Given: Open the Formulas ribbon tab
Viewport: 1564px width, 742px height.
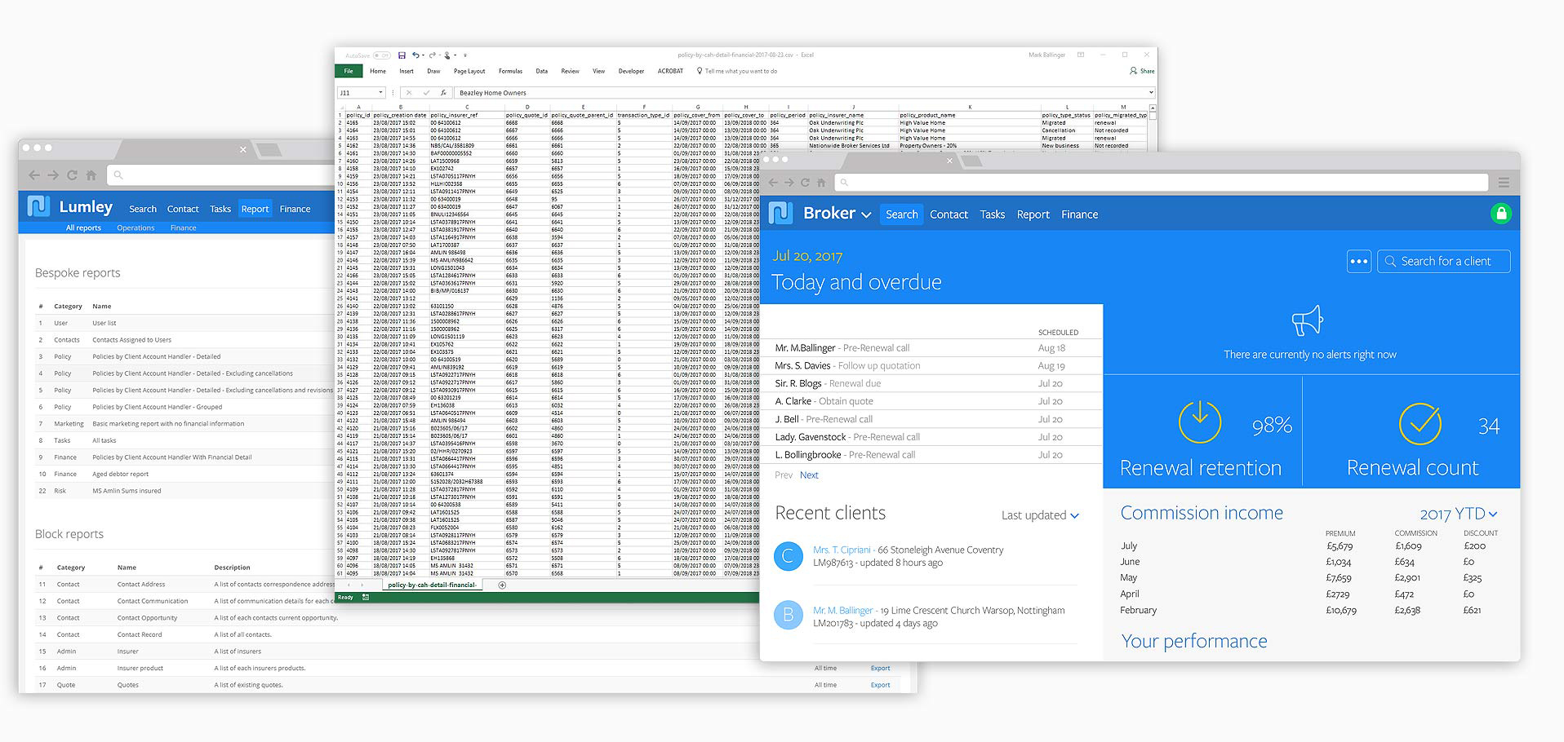Looking at the screenshot, I should [x=510, y=71].
